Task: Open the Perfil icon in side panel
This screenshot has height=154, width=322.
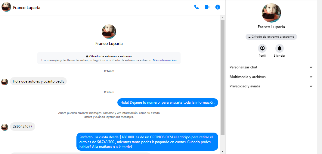Action: 262,48
